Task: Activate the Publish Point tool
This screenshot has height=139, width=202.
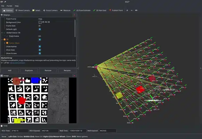Action: (116, 10)
